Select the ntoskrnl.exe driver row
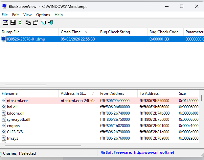The height and width of the screenshot is (160, 204). [x=17, y=101]
